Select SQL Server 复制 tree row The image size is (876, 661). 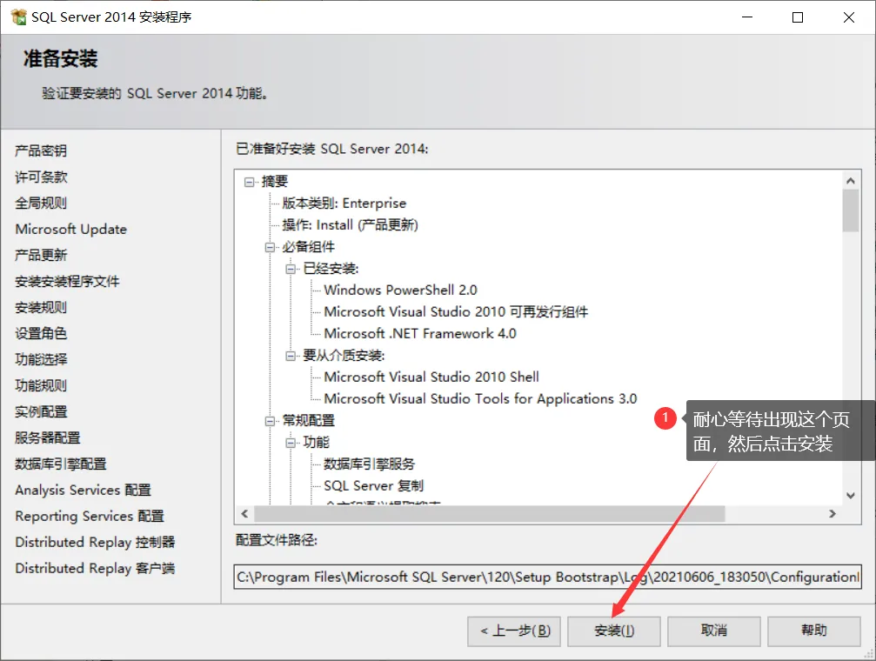(374, 486)
